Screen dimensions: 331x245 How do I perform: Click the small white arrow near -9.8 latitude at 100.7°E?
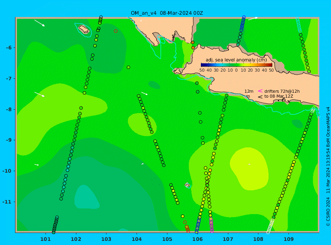[x=37, y=165]
